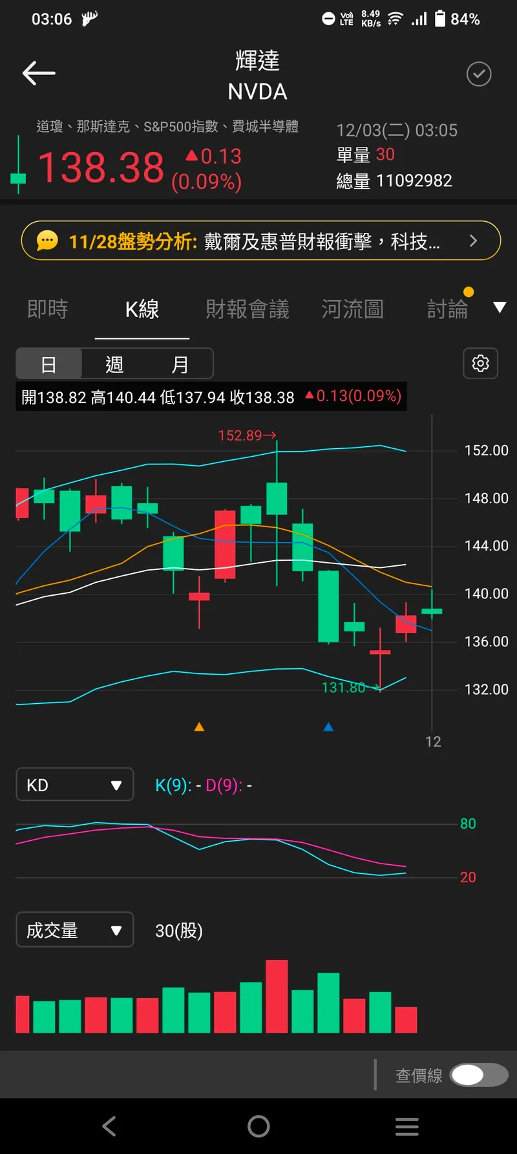Tap the tallest red volume bar
This screenshot has height=1154, width=517.
277,996
